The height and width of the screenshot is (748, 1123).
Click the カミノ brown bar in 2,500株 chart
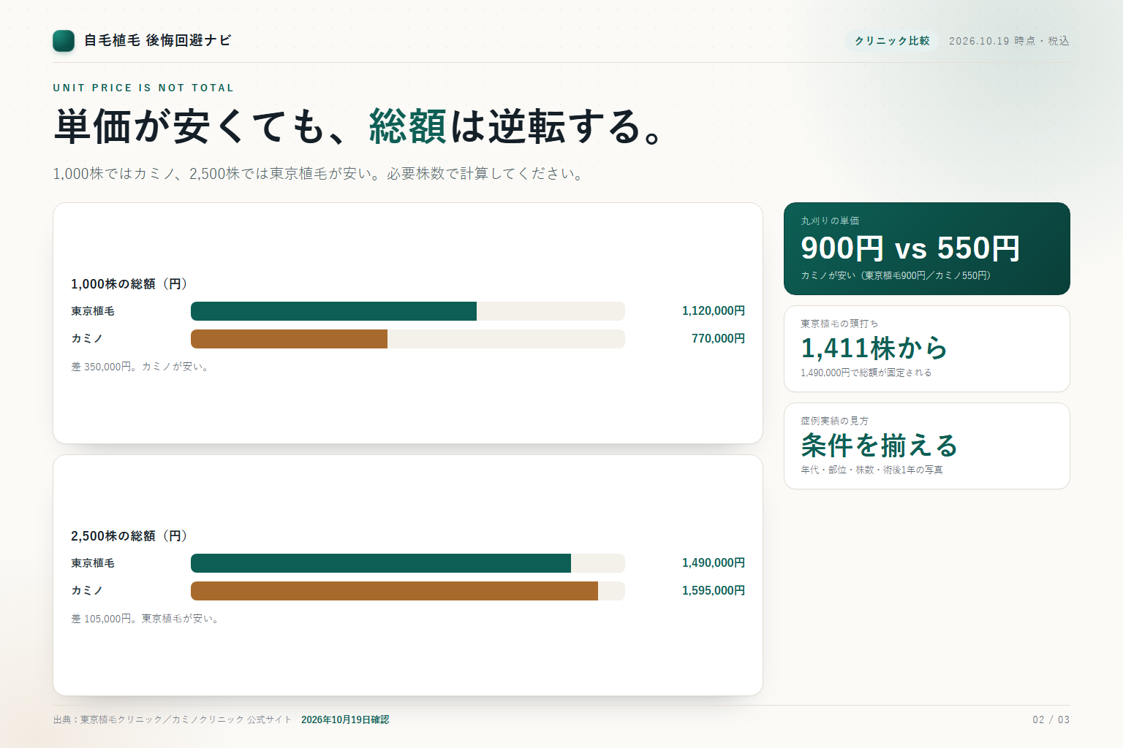pos(394,591)
